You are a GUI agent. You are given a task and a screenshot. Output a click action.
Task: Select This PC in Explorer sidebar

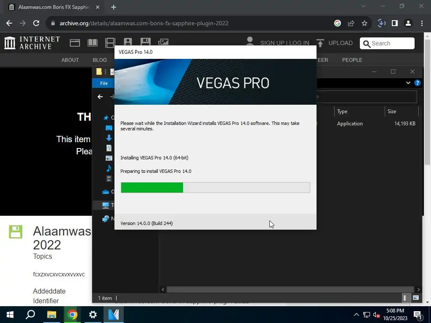(106, 205)
